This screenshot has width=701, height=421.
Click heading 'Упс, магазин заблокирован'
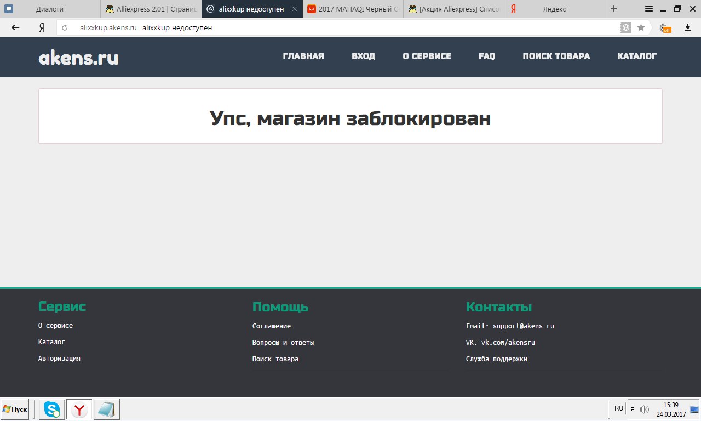click(x=350, y=118)
